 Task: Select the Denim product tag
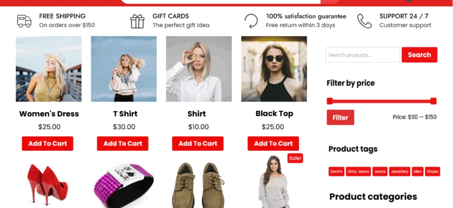(x=336, y=172)
